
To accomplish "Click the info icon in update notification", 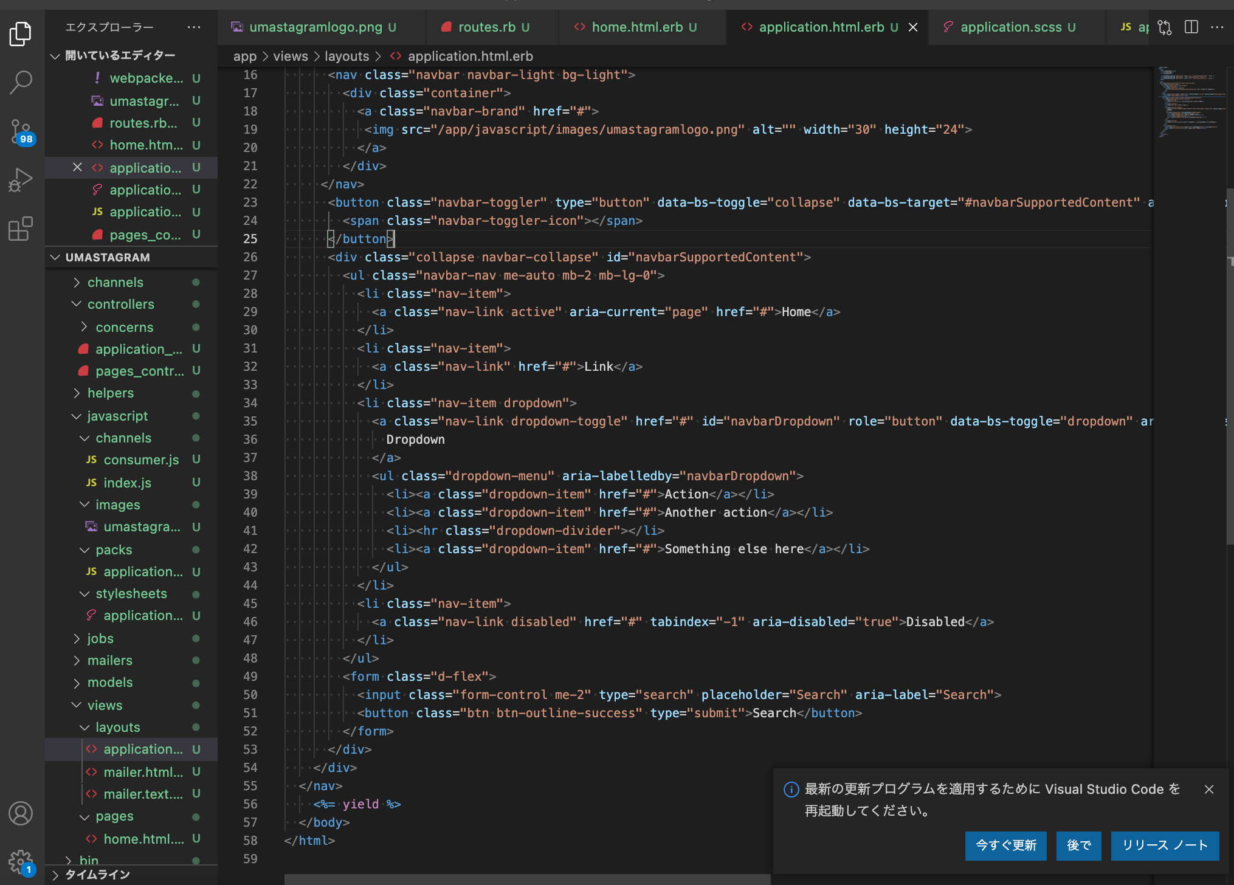I will [791, 789].
